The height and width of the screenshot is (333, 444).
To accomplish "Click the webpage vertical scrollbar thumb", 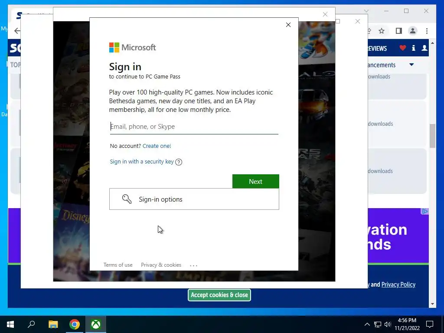I will click(432, 136).
